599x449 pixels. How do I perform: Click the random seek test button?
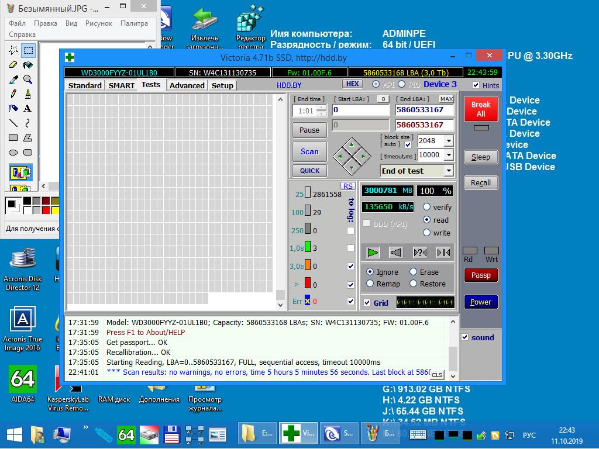[420, 253]
